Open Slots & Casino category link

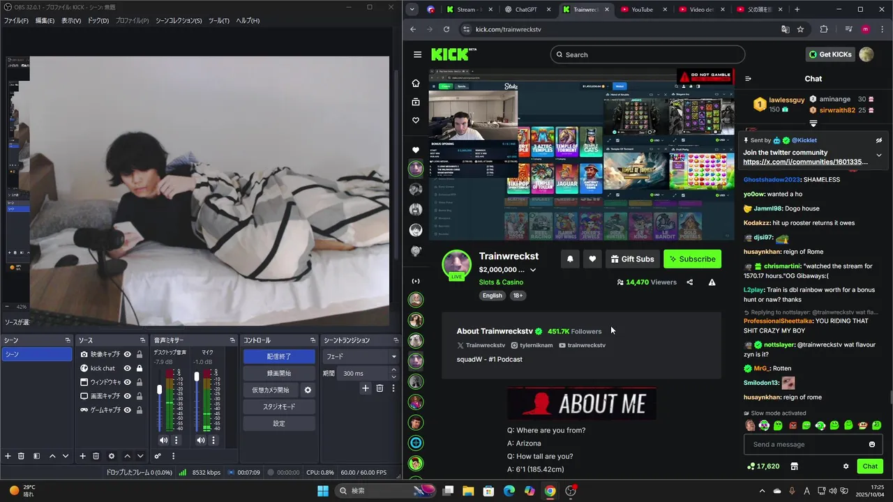pos(501,282)
